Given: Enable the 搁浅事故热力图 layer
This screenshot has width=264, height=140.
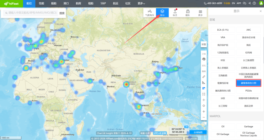Looking at the screenshot, I should pos(223,91).
